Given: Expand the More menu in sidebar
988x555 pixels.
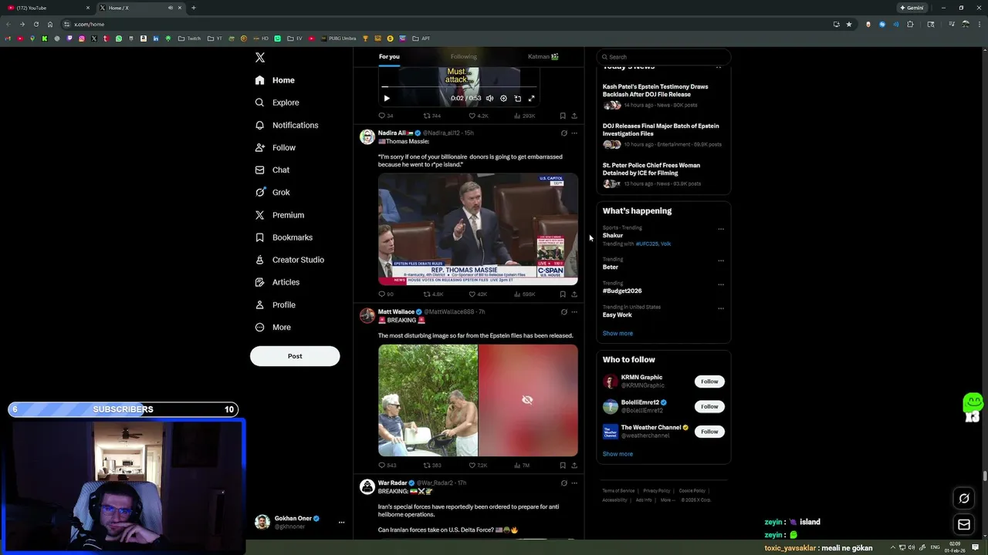Looking at the screenshot, I should [x=273, y=327].
